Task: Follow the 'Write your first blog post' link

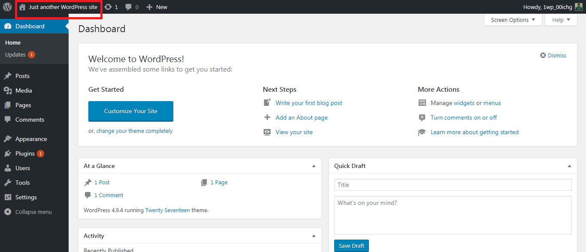Action: 308,103
